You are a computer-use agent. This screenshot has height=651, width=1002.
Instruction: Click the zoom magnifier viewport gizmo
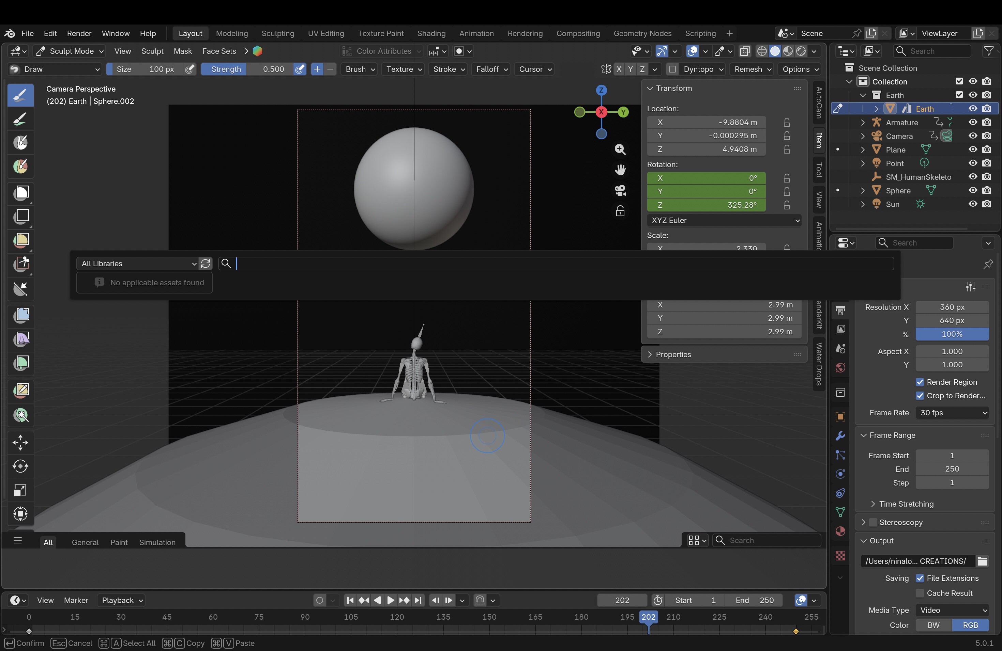tap(620, 149)
